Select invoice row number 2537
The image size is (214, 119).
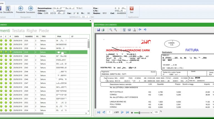44,45
